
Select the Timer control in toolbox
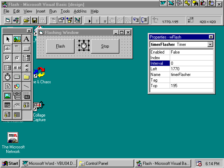[x=8, y=77]
